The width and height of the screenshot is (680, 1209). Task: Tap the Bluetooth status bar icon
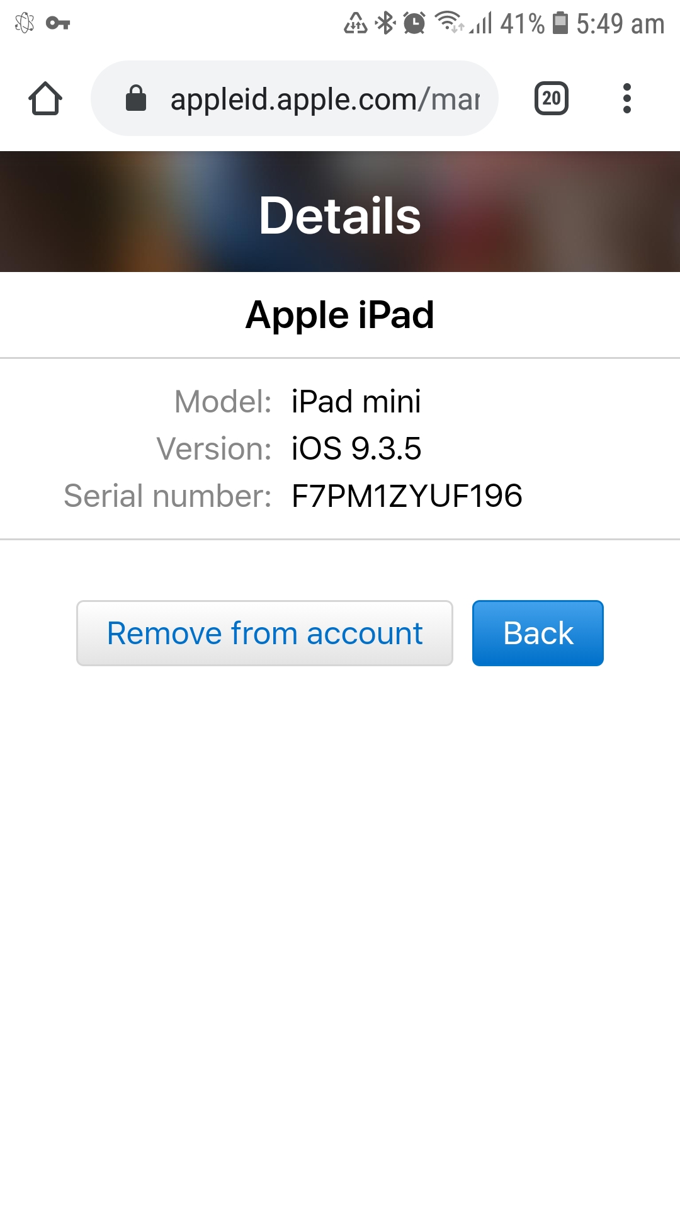coord(385,23)
